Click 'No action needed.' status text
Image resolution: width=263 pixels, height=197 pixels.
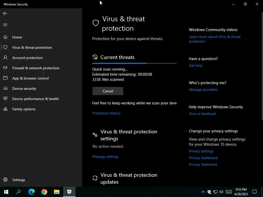(x=108, y=146)
